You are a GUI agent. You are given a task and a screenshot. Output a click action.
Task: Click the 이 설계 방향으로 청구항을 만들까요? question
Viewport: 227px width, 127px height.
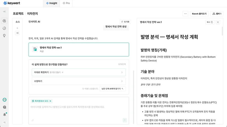pyautogui.click(x=50, y=64)
